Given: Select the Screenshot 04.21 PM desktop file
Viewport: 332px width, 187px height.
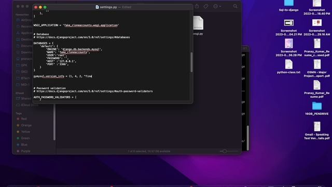Looking at the screenshot, I should [288, 28].
